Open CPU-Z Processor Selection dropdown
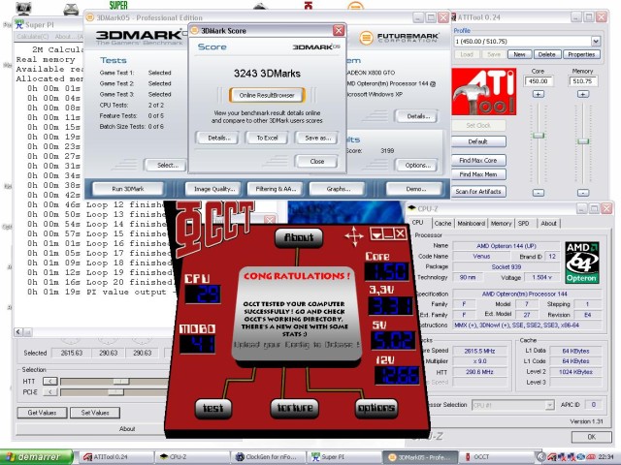Image resolution: width=621 pixels, height=465 pixels. [x=549, y=405]
